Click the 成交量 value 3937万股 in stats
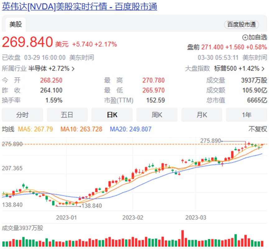This screenshot has height=249, width=269. coord(254,80)
